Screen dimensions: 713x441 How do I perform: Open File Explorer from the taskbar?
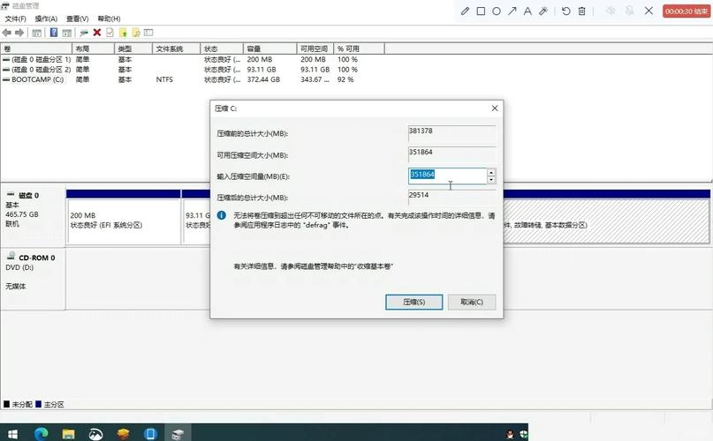[x=68, y=433]
